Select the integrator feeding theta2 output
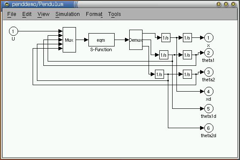This screenshot has height=160, width=240. coord(187,74)
